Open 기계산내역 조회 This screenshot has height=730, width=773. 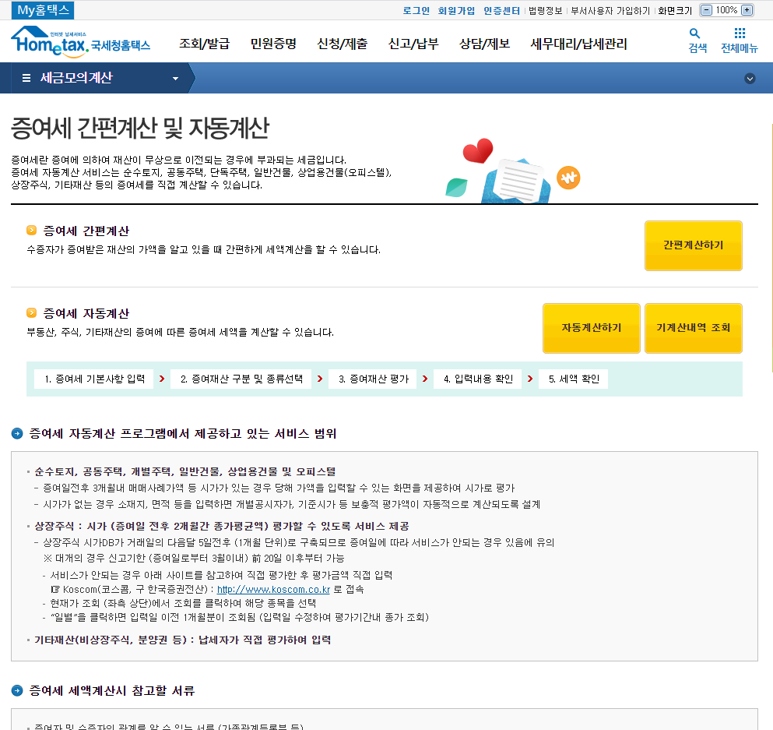693,328
